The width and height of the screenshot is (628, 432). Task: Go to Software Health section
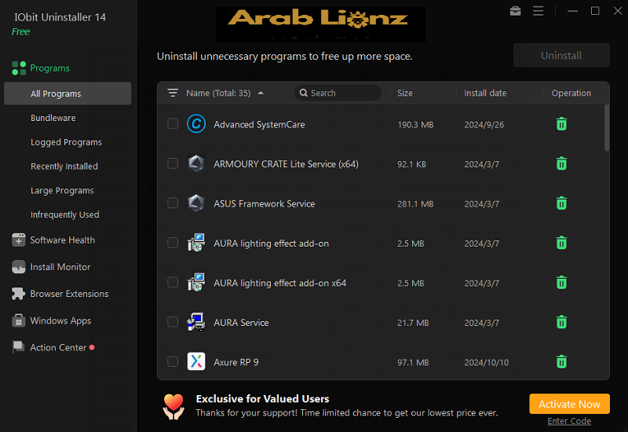click(63, 240)
